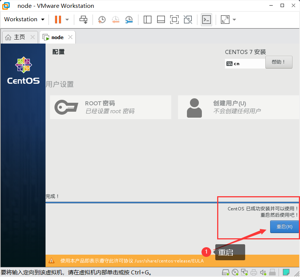This screenshot has width=300, height=277.
Task: Click the CD/DVD device icon in status bar
Action: coord(235,272)
